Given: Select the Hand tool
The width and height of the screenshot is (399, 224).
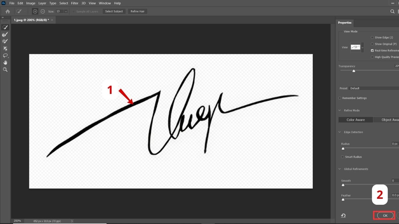Looking at the screenshot, I should click(x=5, y=62).
